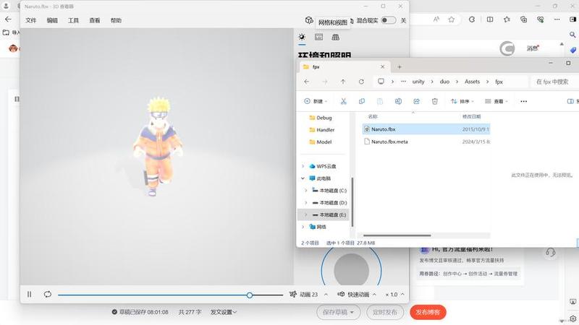Click the unity breadcrumb segment
Screen dimensions: 579x325
click(418, 82)
